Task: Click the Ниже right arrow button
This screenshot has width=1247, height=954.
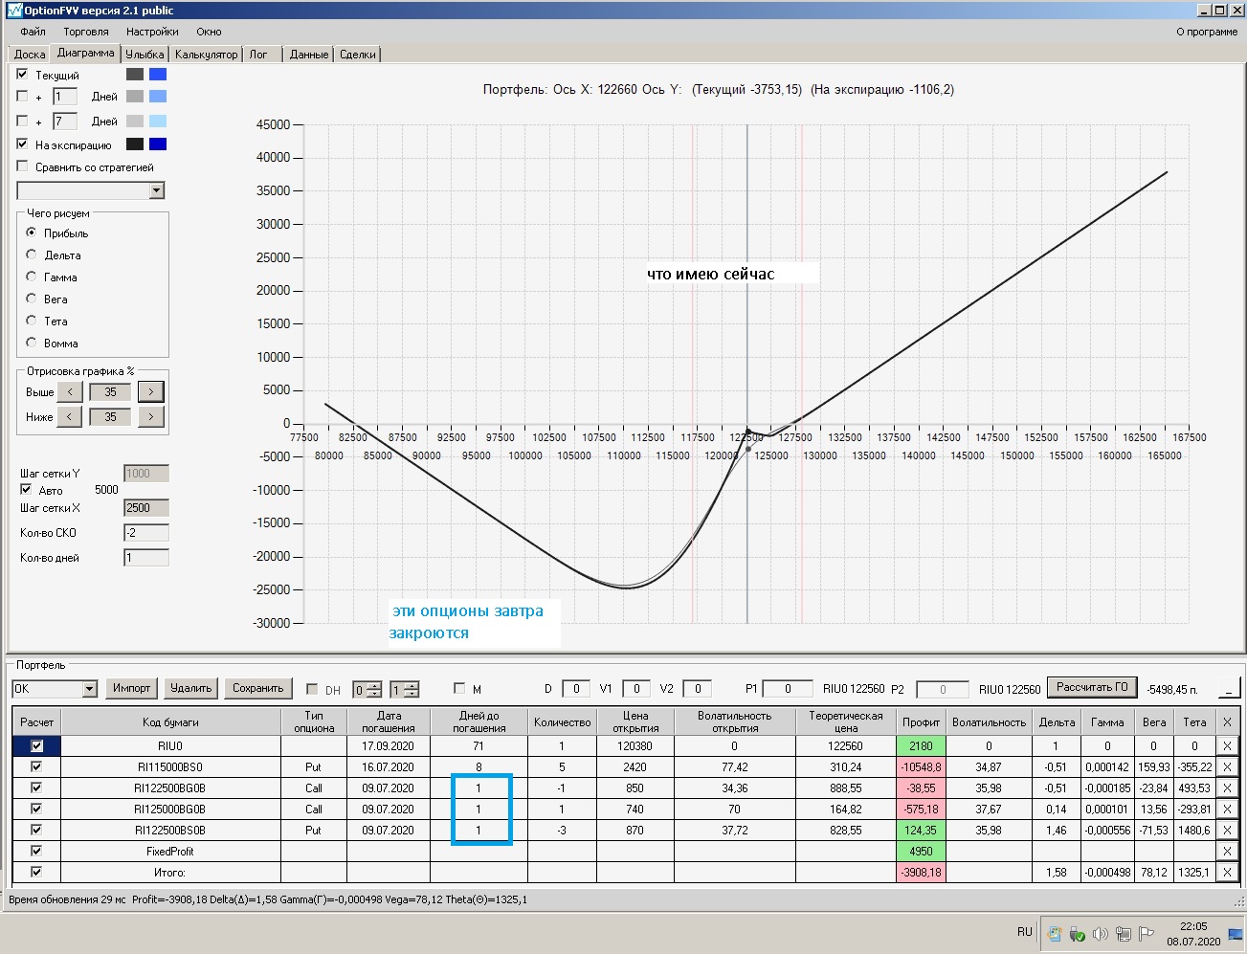Action: (x=151, y=416)
